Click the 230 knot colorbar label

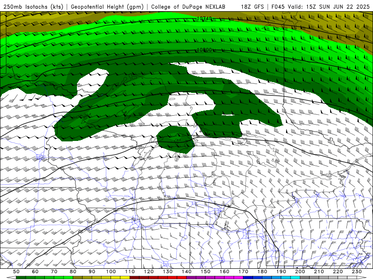pyautogui.click(x=357, y=272)
